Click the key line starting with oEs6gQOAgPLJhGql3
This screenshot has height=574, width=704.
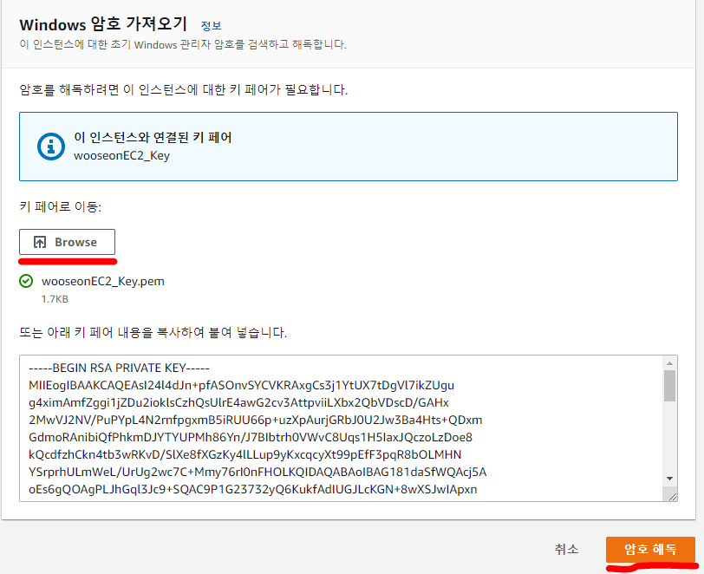253,489
